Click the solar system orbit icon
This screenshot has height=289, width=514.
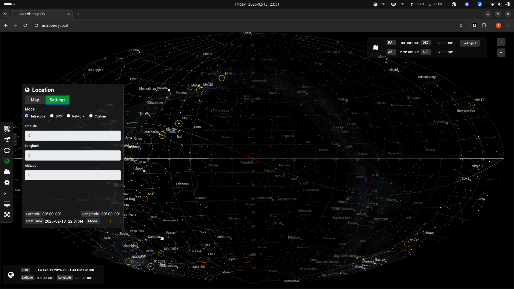click(7, 129)
